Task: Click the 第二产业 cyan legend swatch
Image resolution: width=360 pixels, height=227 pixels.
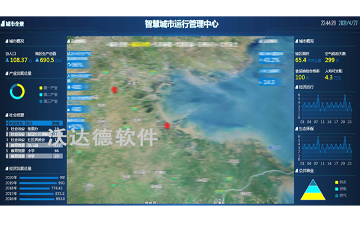Action: 41,95
